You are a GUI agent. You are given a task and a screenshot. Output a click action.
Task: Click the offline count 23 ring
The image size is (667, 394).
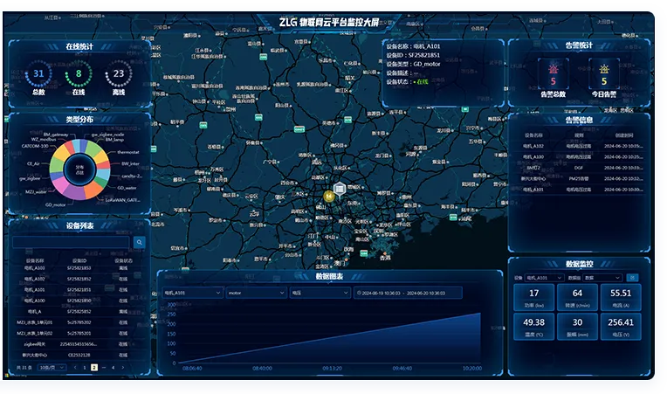[119, 74]
